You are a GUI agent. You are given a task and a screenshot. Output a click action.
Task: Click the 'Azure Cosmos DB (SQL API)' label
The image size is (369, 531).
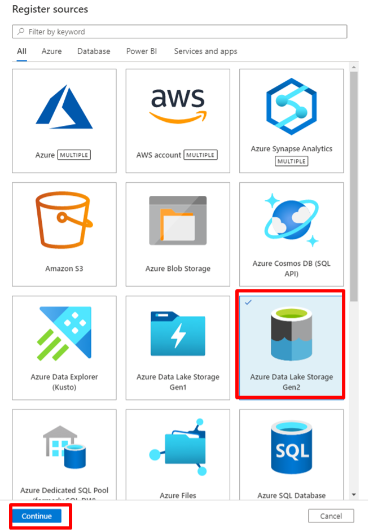point(292,268)
